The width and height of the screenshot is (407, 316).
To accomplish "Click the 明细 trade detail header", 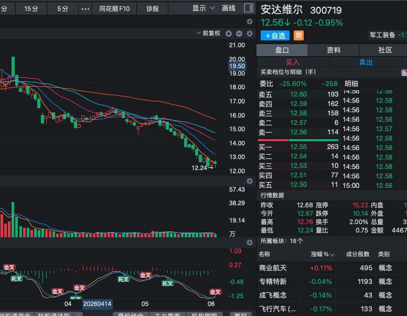I will (351, 83).
